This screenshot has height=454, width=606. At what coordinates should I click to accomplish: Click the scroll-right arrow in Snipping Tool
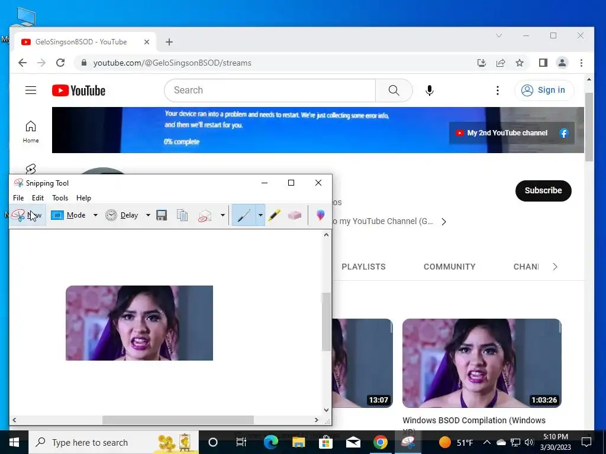click(317, 420)
